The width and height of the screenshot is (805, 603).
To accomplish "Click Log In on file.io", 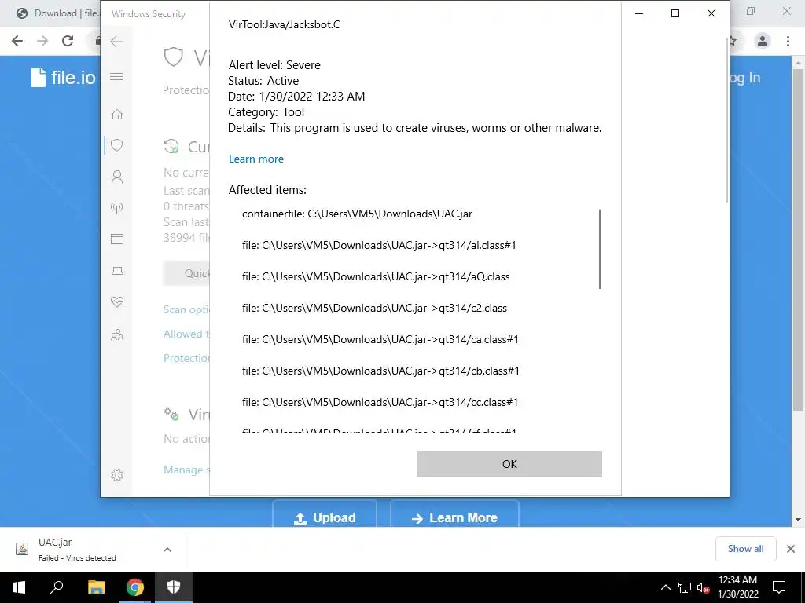I will click(745, 78).
